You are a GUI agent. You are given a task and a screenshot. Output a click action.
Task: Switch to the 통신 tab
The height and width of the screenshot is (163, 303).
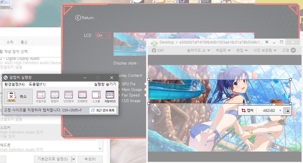(24, 42)
